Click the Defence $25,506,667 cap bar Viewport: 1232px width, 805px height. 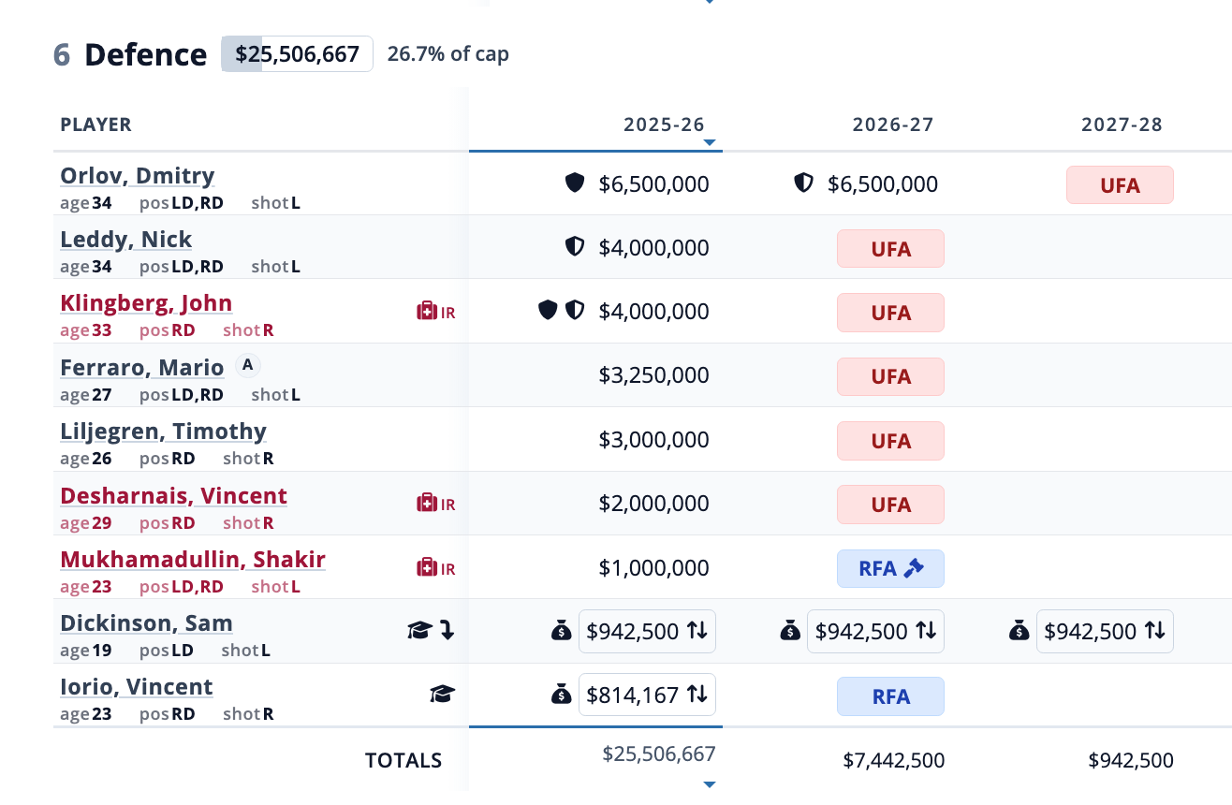(x=297, y=54)
